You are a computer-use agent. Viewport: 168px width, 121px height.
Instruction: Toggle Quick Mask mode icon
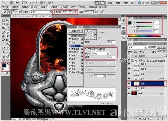point(6,73)
